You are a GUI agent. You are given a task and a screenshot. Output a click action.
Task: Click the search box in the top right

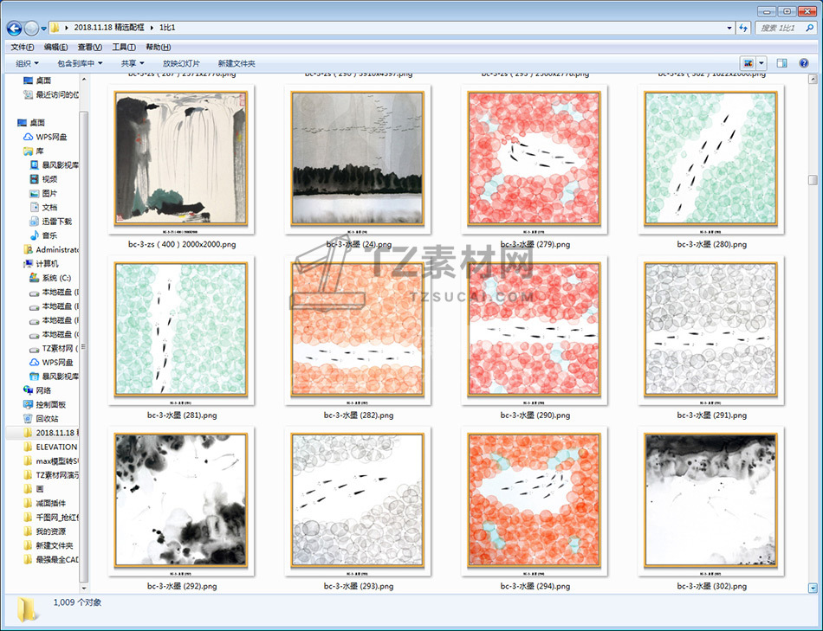coord(784,29)
